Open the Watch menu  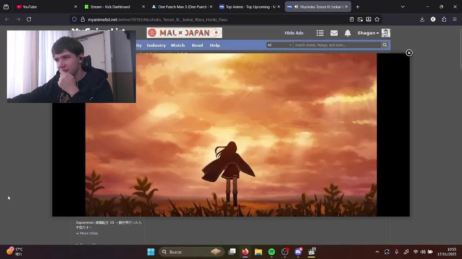point(178,45)
